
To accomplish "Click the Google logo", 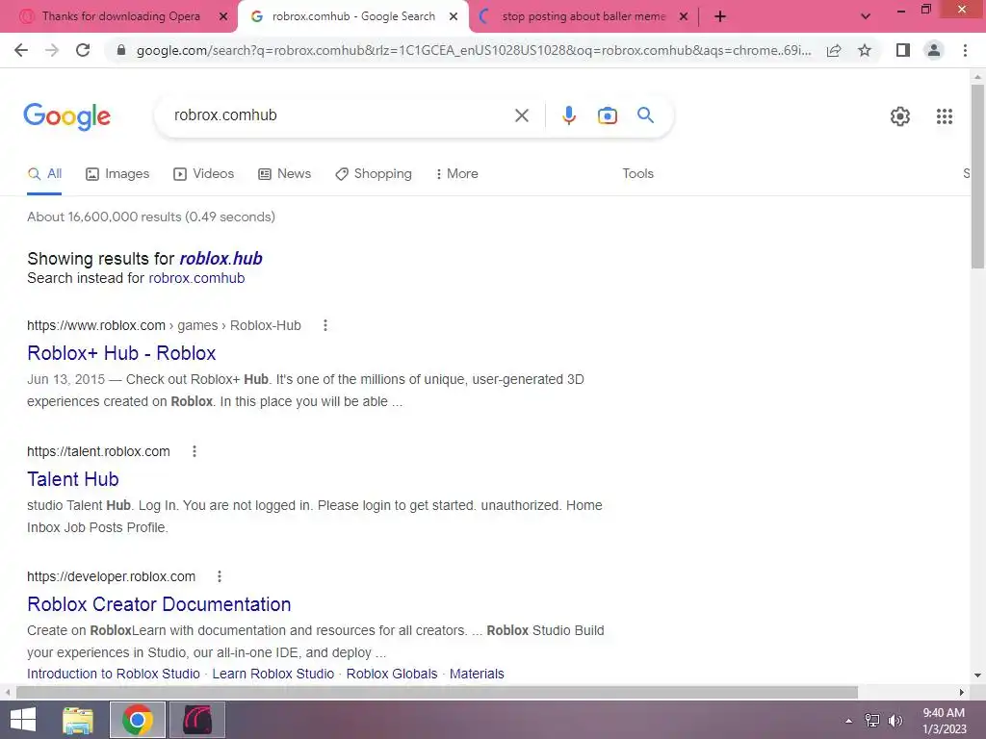I will pyautogui.click(x=66, y=116).
